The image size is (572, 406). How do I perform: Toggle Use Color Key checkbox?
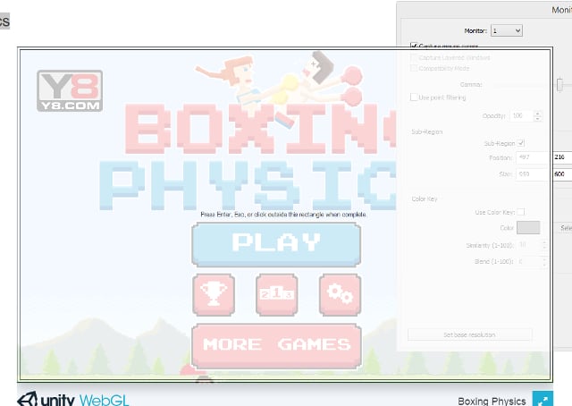521,212
